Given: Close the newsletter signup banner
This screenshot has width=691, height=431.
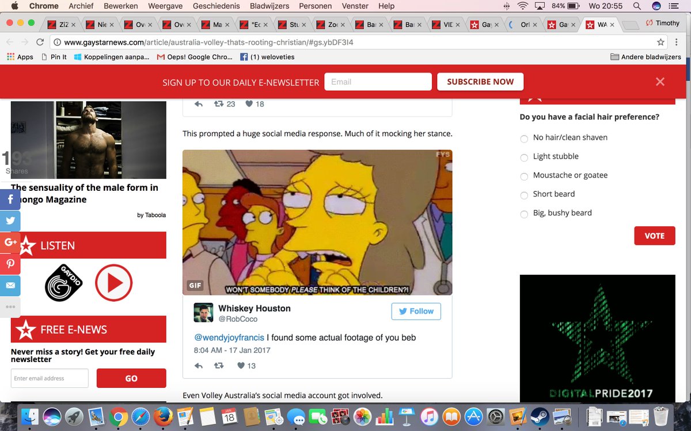Looking at the screenshot, I should click(660, 82).
